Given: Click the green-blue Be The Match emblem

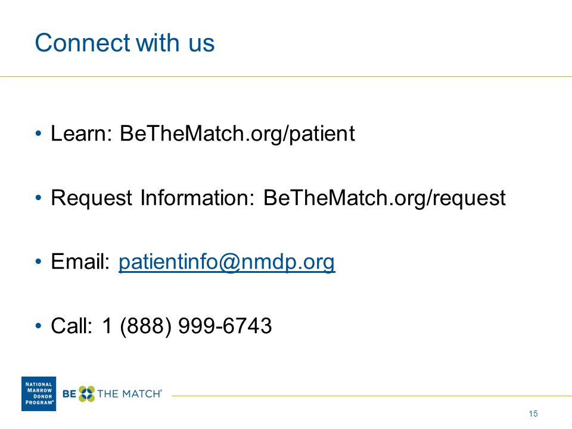Looking at the screenshot, I should point(87,394).
